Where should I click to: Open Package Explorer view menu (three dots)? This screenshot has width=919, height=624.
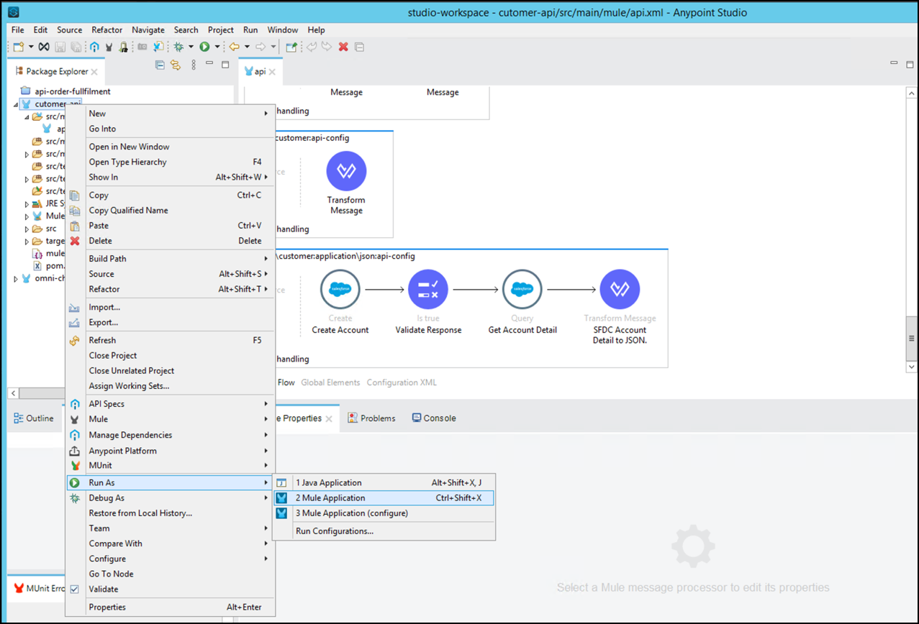point(194,65)
